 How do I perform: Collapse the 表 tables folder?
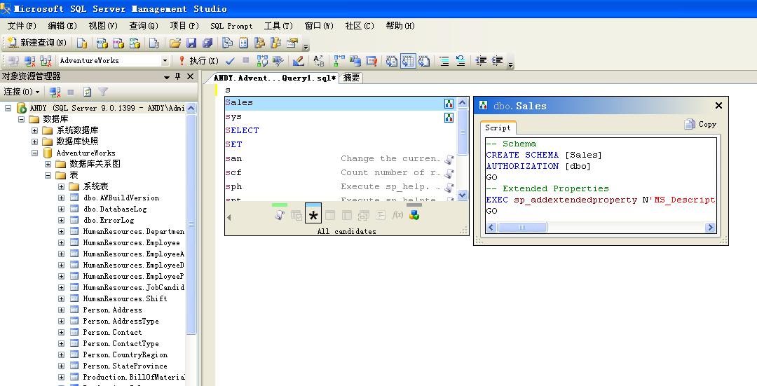point(48,176)
